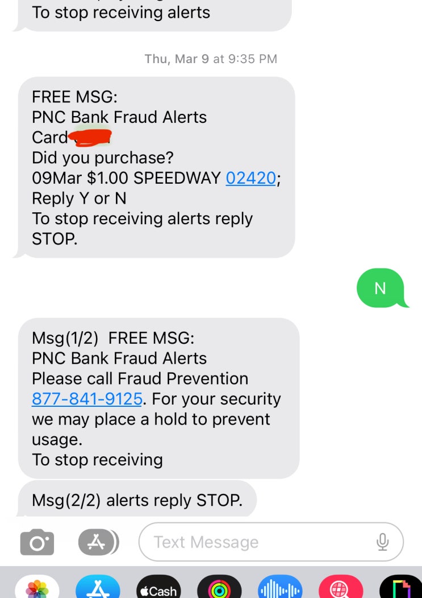Tap the green sent "N" reply bubble

[380, 288]
